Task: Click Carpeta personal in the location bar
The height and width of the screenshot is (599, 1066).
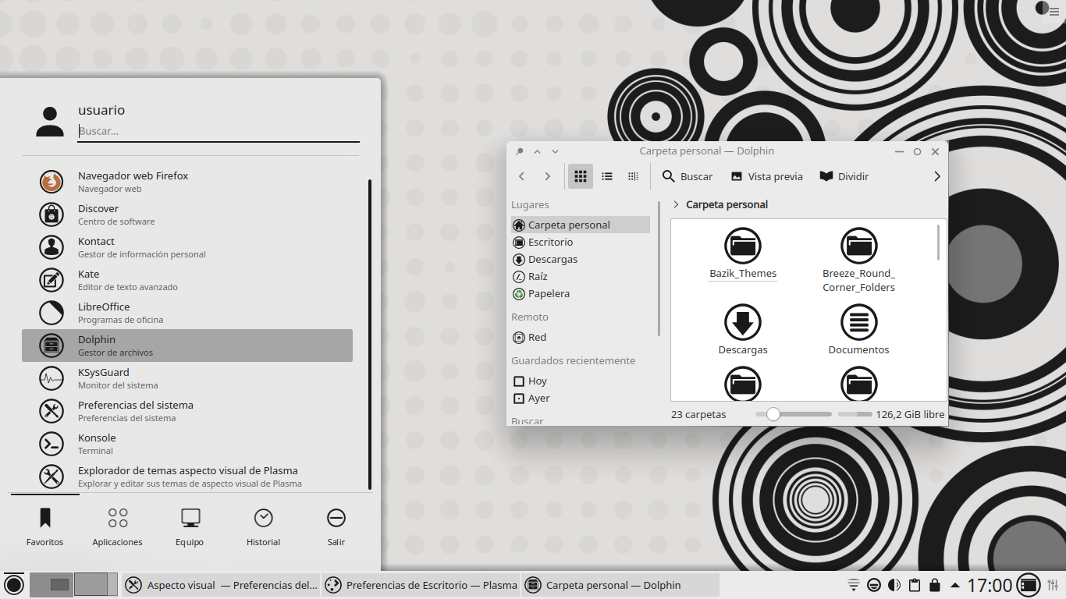Action: point(727,204)
